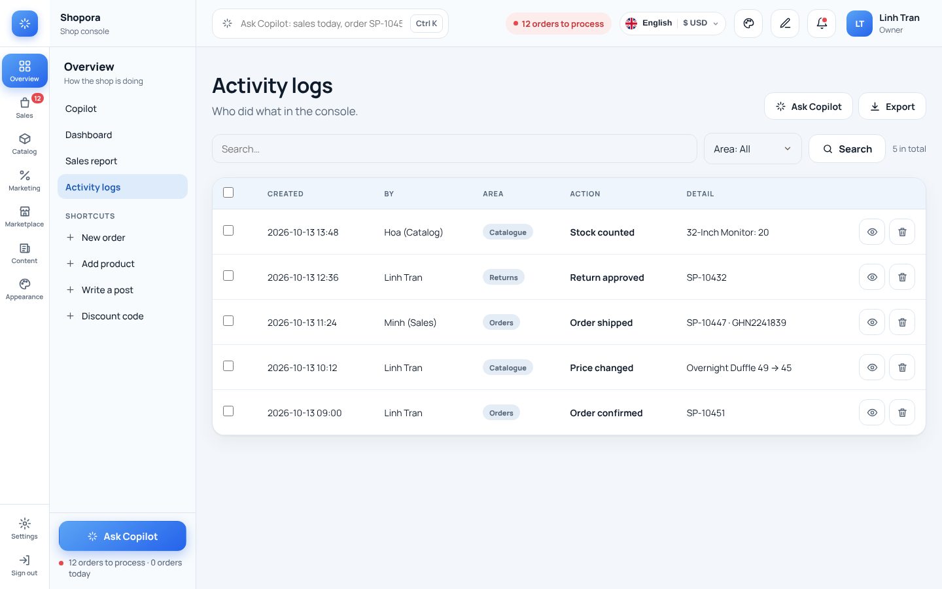Click the Export button
This screenshot has height=589, width=942.
click(892, 106)
